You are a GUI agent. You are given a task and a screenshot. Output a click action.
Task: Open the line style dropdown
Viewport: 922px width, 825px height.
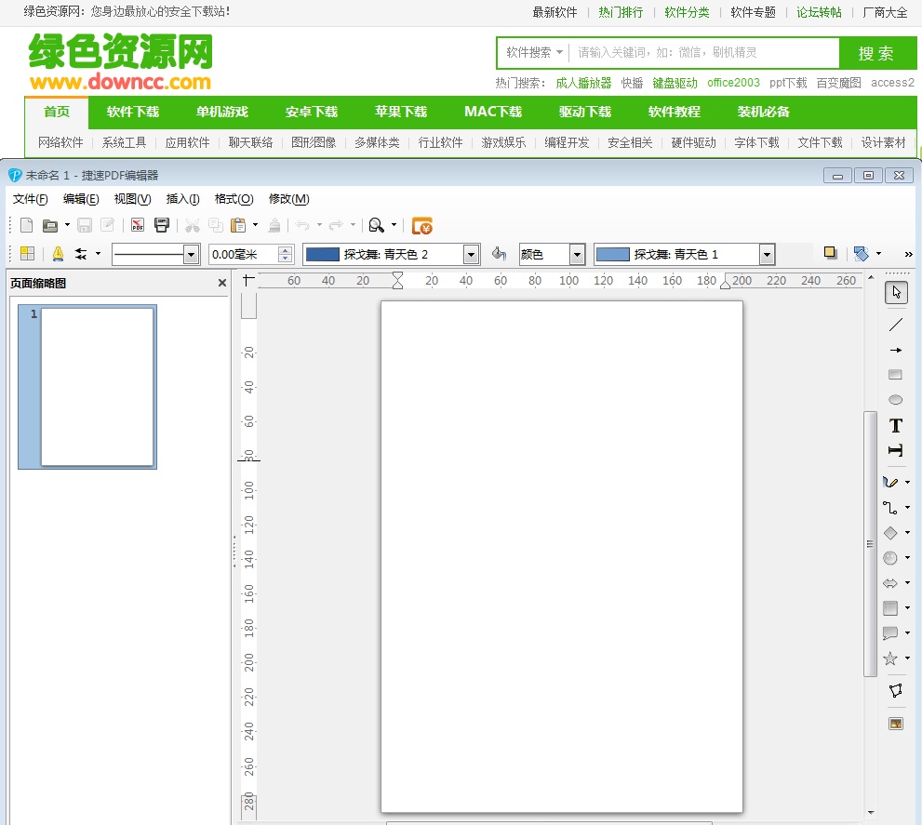(x=190, y=253)
